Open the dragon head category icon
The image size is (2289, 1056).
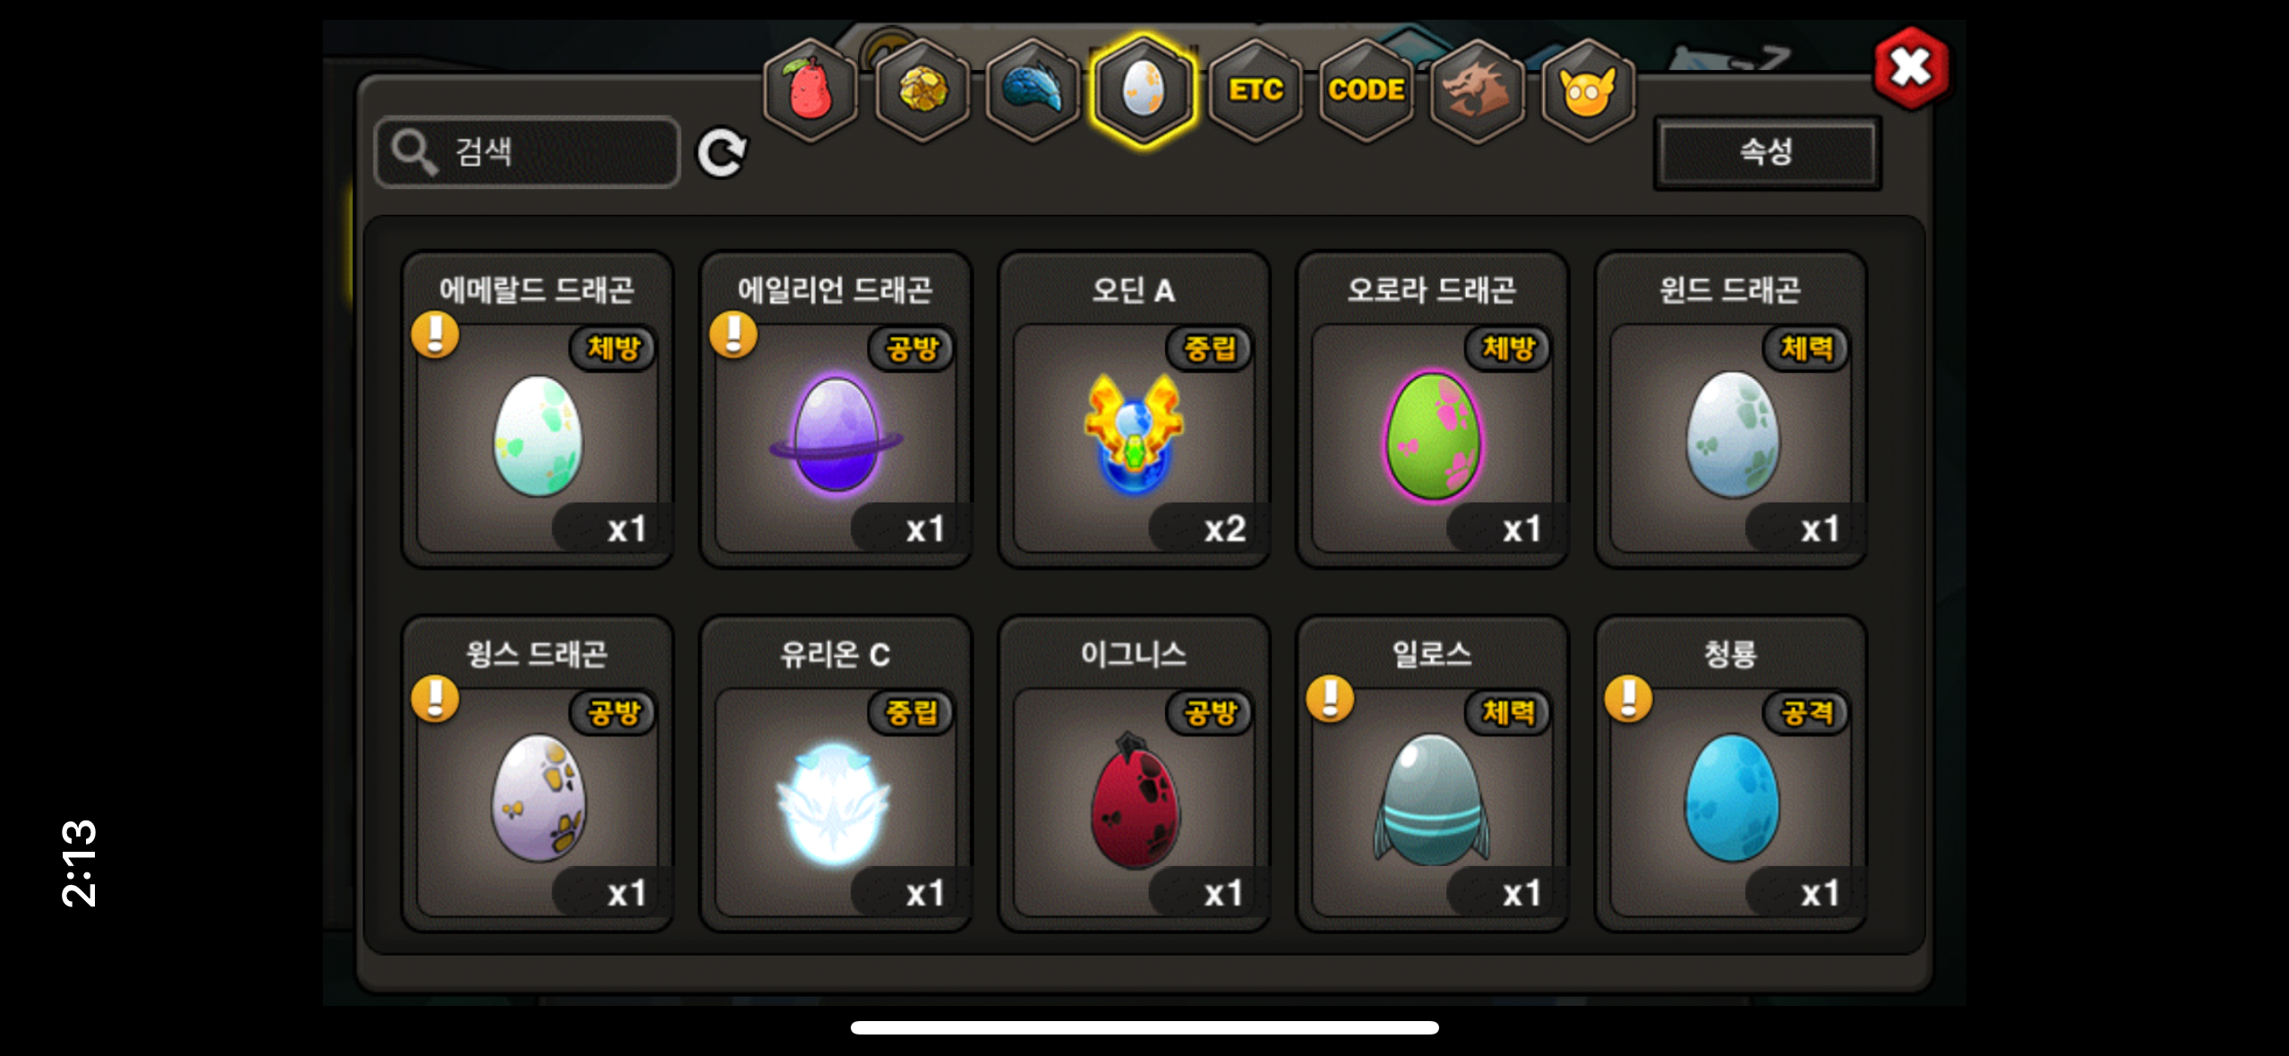(x=1477, y=90)
